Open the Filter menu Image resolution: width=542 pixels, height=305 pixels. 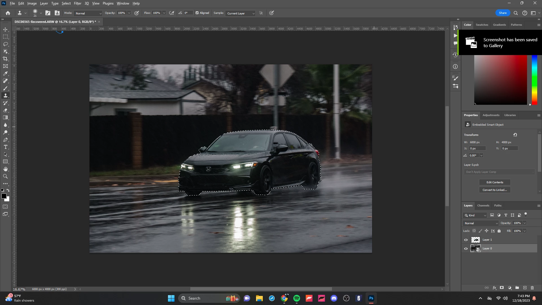(x=77, y=3)
